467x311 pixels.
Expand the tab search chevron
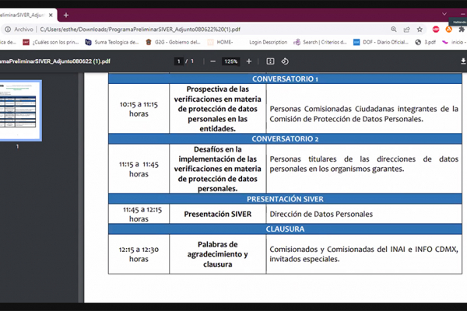click(x=444, y=14)
